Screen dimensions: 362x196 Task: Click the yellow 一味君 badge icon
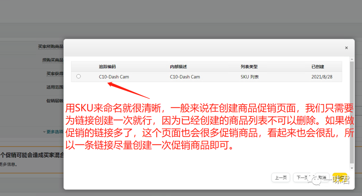coord(340,178)
